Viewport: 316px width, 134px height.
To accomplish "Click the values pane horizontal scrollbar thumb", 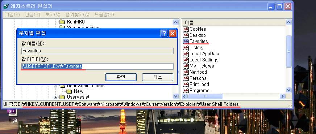I will pos(205,96).
